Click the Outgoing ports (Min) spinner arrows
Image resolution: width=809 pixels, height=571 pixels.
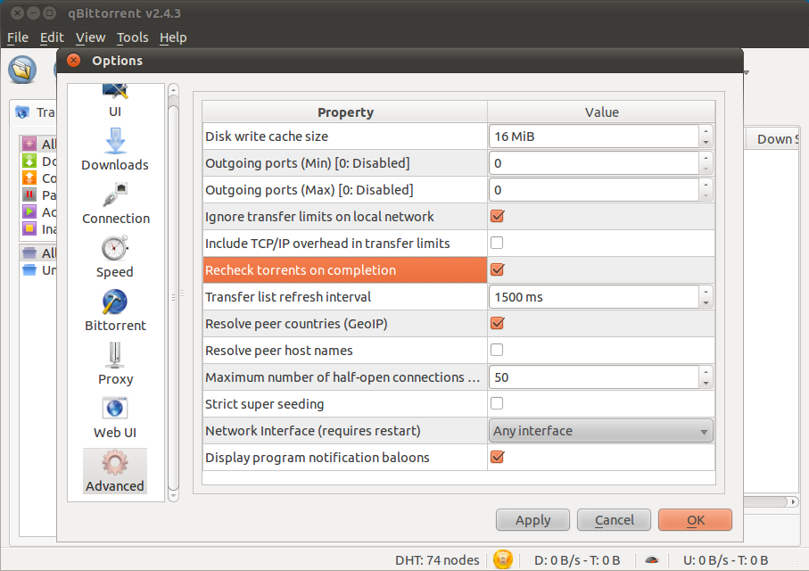tap(706, 163)
